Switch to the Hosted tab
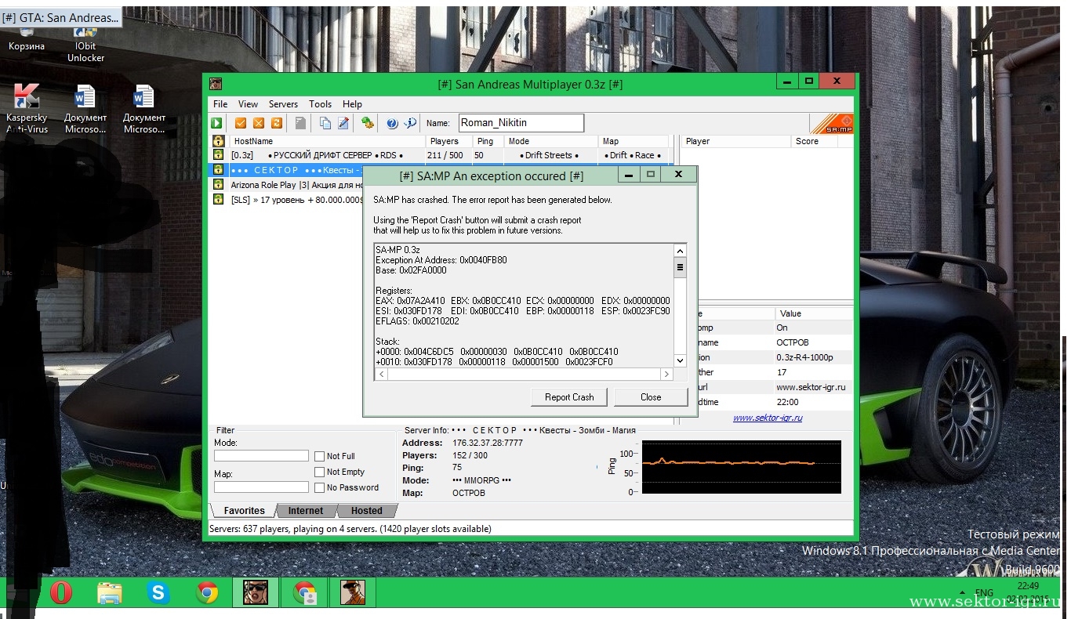 pos(366,511)
